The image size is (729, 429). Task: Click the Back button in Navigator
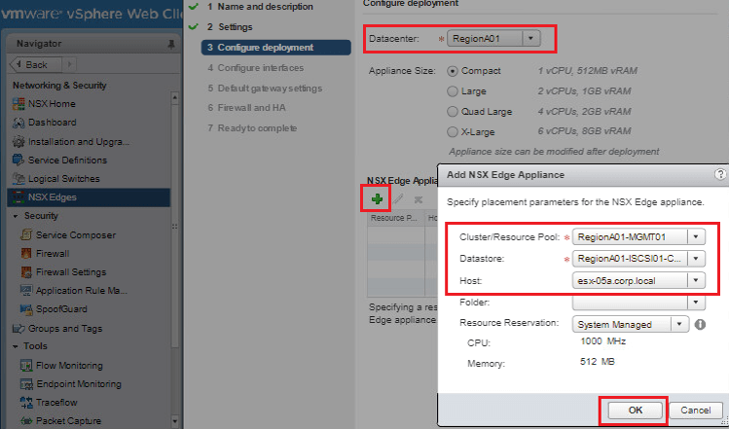coord(36,64)
